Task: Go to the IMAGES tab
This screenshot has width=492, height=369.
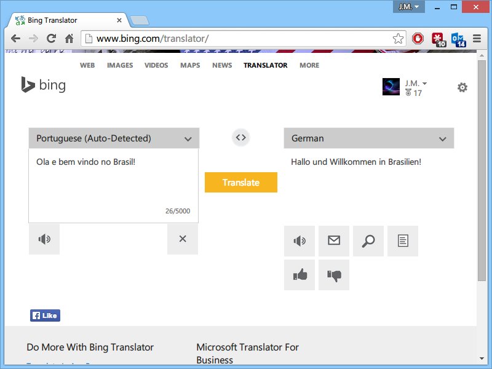Action: point(120,65)
